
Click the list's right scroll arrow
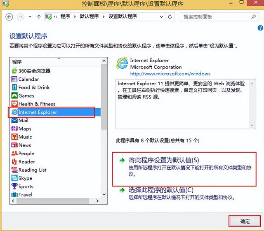click(97, 201)
